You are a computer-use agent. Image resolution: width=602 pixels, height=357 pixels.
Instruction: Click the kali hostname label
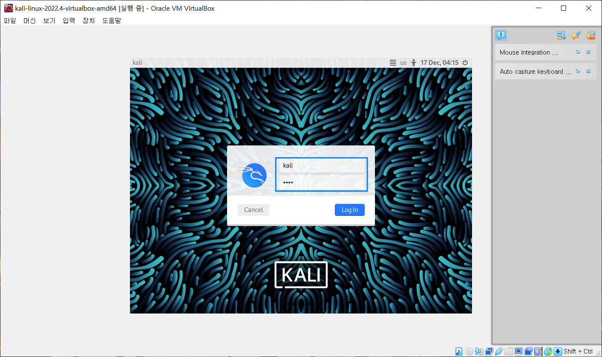tap(138, 63)
